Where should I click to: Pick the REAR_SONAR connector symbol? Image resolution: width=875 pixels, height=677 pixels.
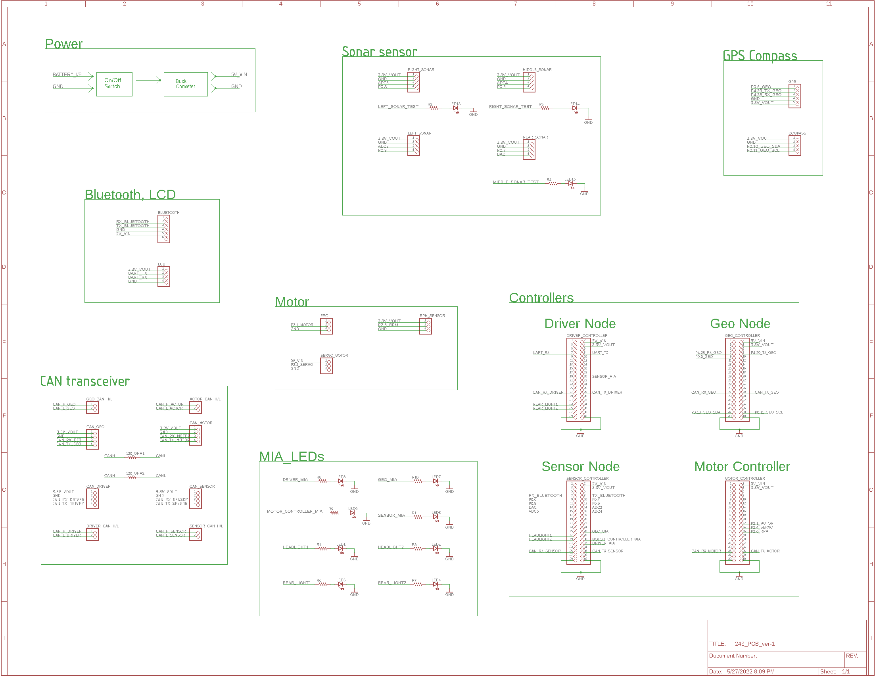529,150
